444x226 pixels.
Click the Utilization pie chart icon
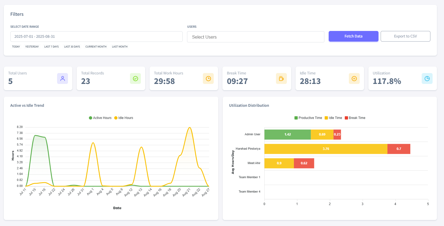tap(427, 79)
